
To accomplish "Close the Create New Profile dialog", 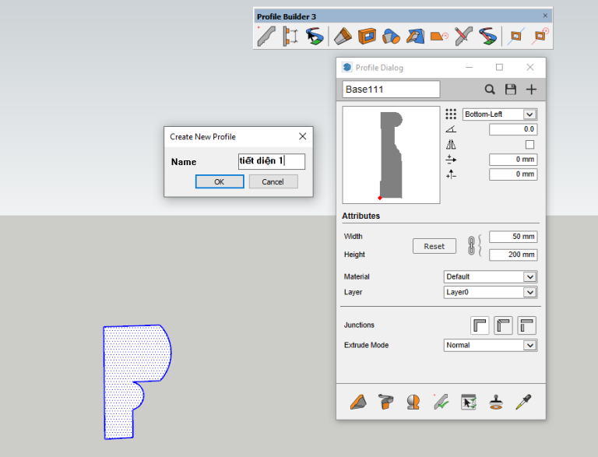I will [302, 136].
